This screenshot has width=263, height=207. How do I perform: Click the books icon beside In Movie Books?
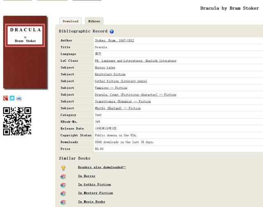coord(63,202)
